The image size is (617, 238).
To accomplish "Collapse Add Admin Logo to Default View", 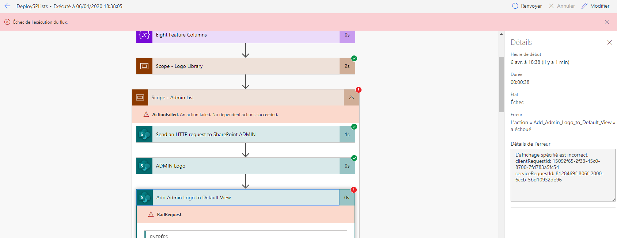I will (x=246, y=197).
